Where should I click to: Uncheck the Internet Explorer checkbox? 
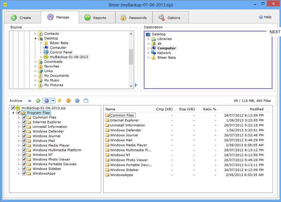pos(24,122)
